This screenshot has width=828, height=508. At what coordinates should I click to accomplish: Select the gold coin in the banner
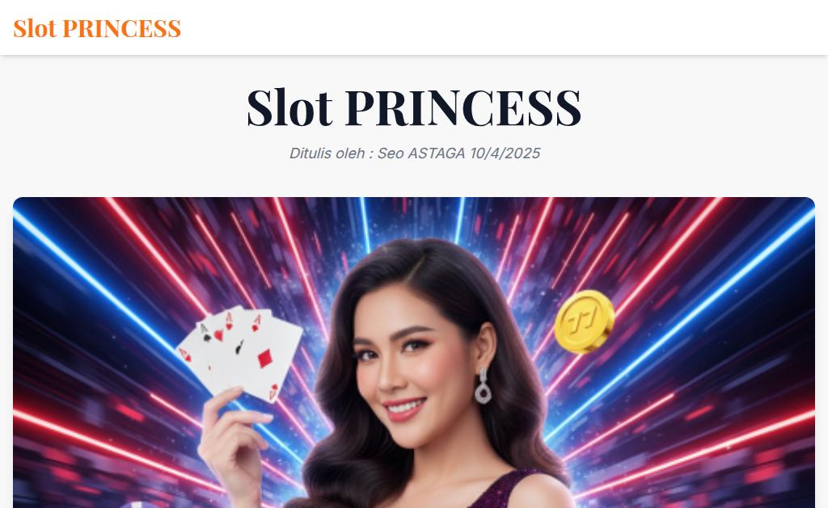(x=584, y=321)
